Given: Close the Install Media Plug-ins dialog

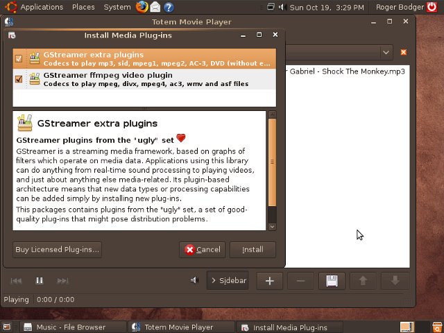Looking at the screenshot, I should (275, 35).
